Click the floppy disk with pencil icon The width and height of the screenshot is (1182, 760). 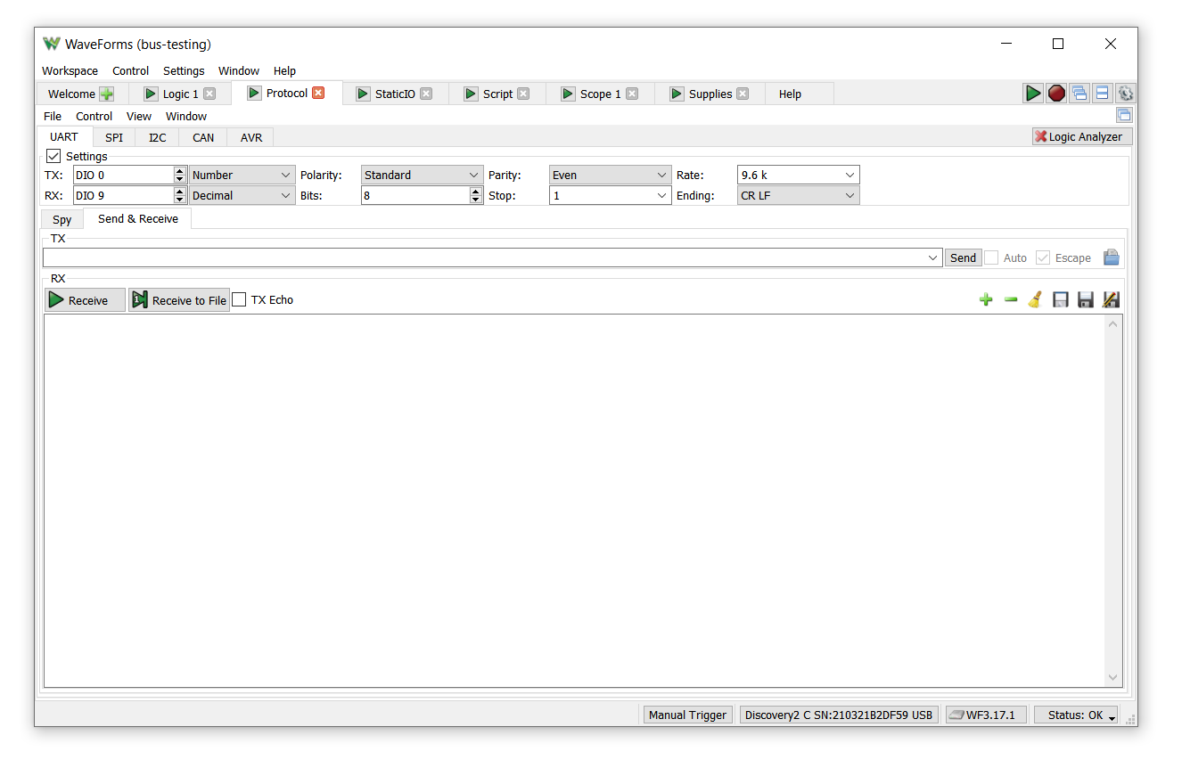(x=1111, y=300)
